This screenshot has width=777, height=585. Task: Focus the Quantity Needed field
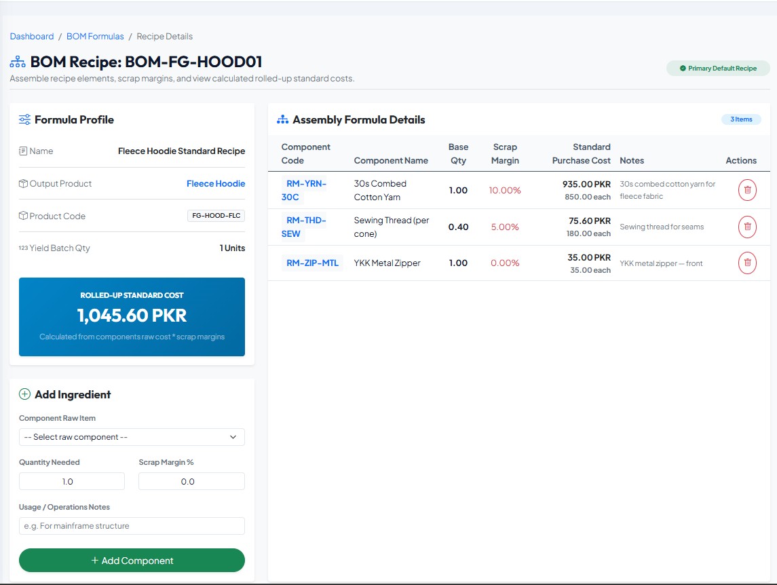(x=72, y=481)
